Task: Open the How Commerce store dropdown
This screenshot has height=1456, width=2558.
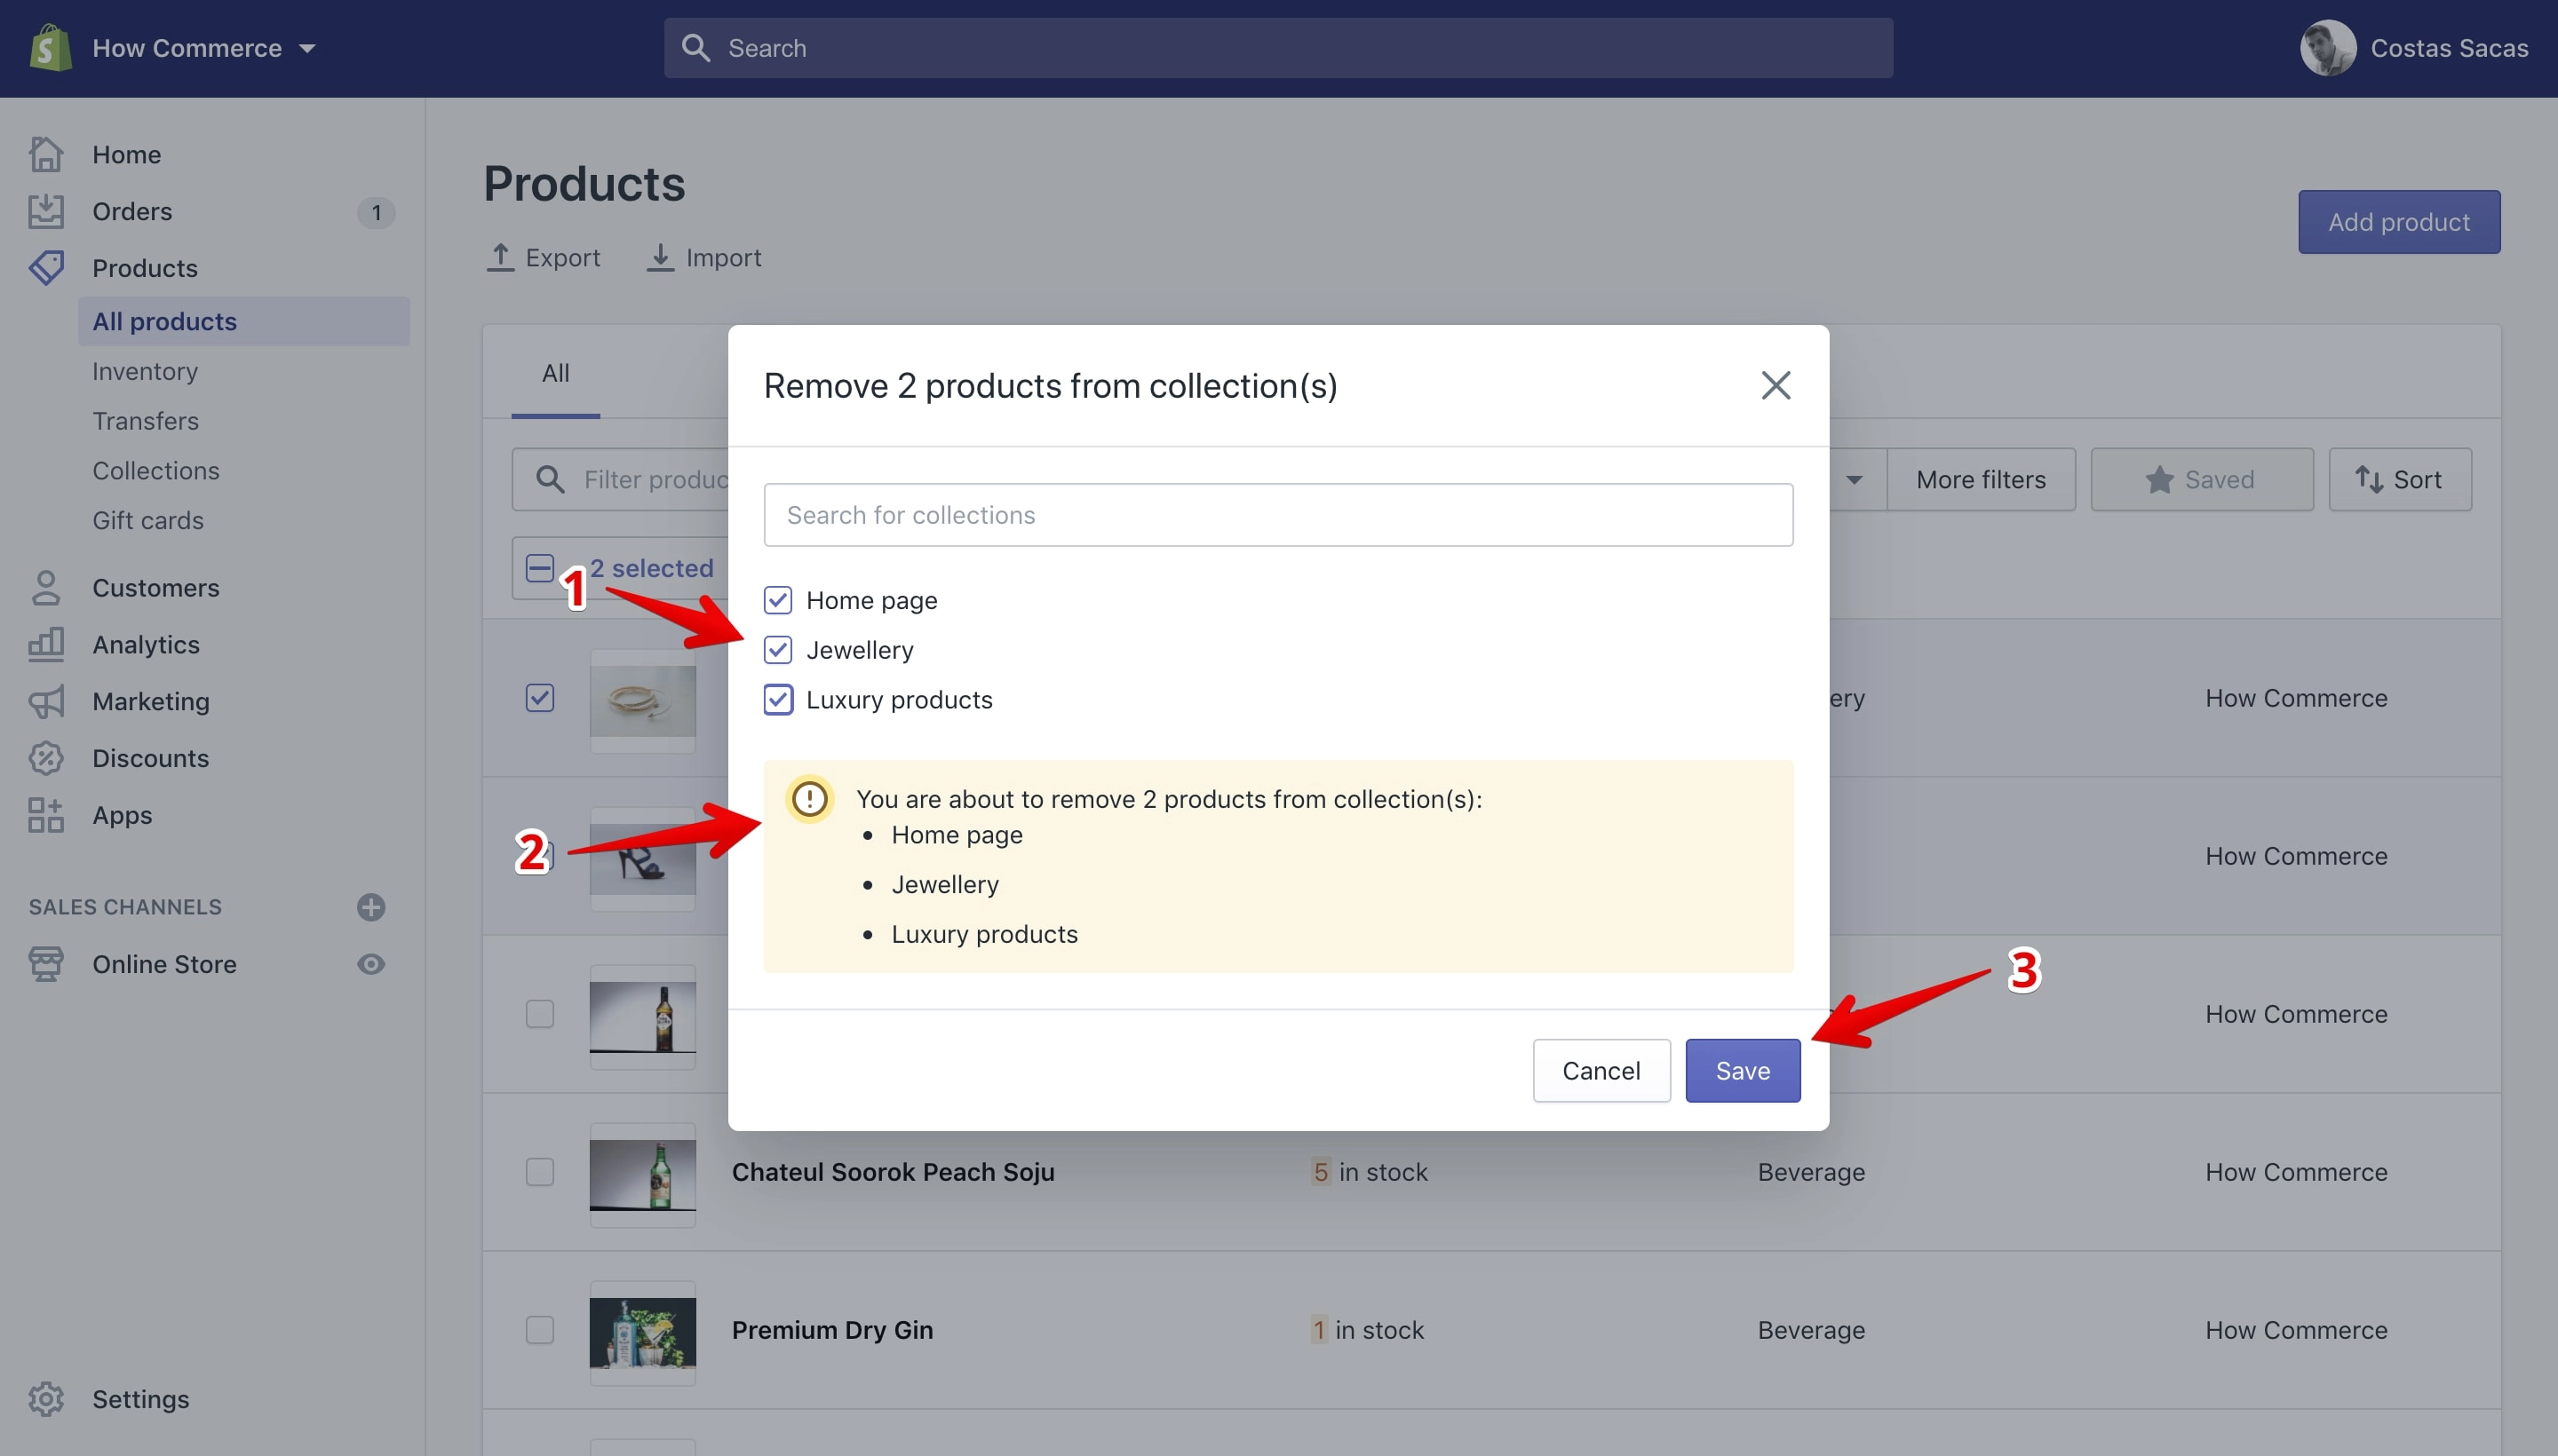Action: [205, 48]
